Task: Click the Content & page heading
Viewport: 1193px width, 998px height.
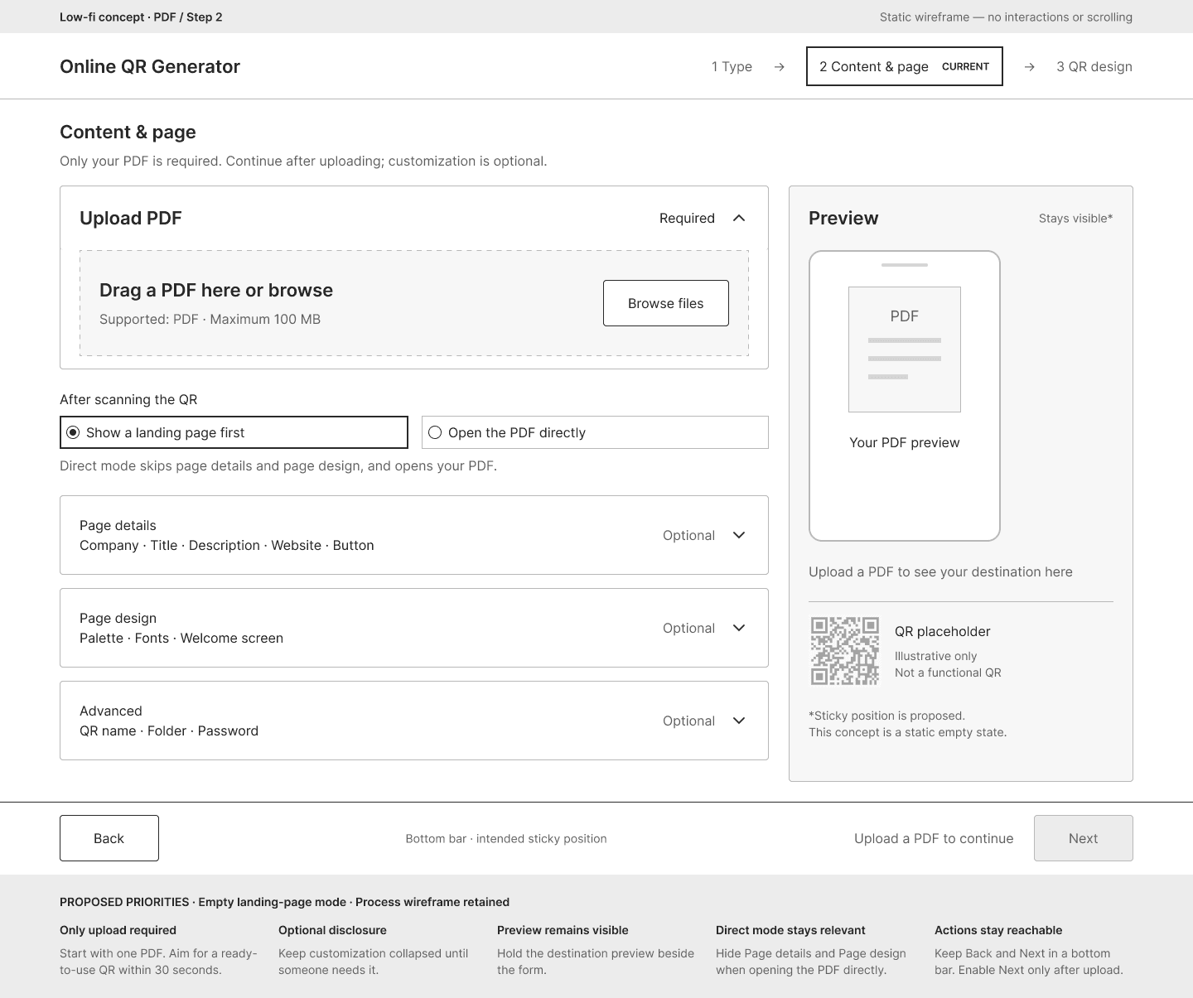Action: coord(128,133)
